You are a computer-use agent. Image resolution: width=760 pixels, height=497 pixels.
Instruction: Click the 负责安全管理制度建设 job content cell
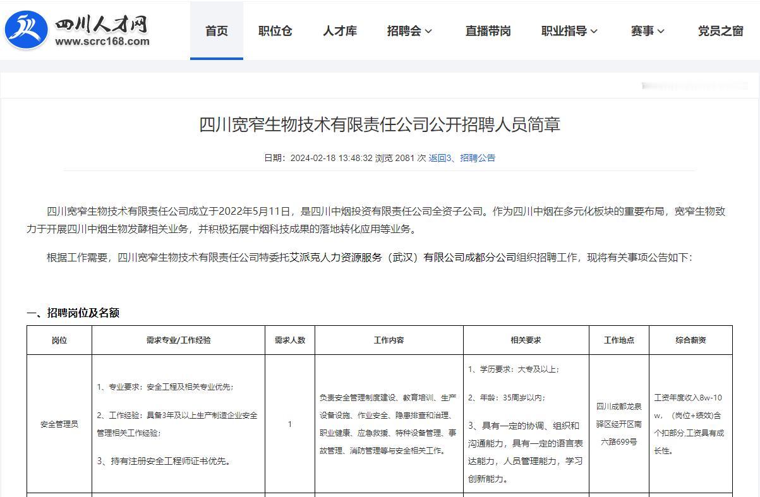pyautogui.click(x=389, y=424)
